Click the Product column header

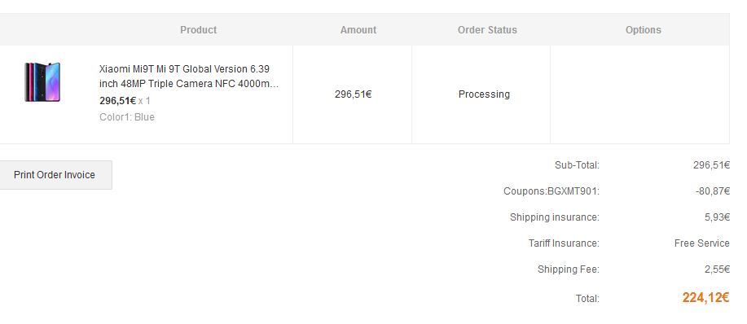coord(198,30)
